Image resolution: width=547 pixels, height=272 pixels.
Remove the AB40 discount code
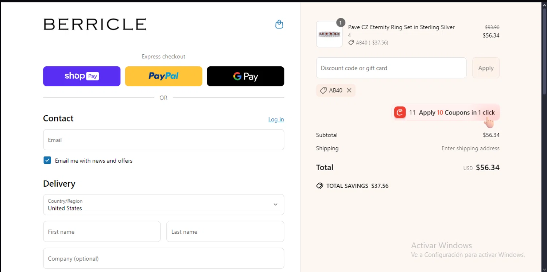coord(349,90)
